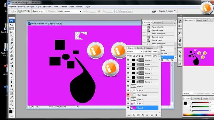Screen dimensions: 214x120
Task: Open the document status bar arrow menu
Action: click(77, 107)
